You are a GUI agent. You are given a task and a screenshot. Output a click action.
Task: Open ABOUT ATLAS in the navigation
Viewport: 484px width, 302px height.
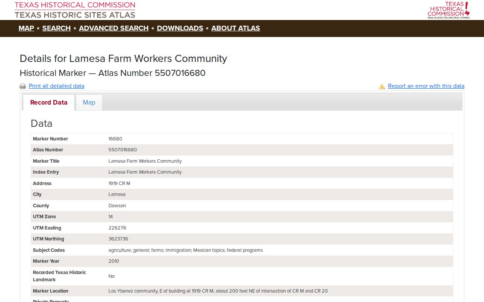pos(236,28)
